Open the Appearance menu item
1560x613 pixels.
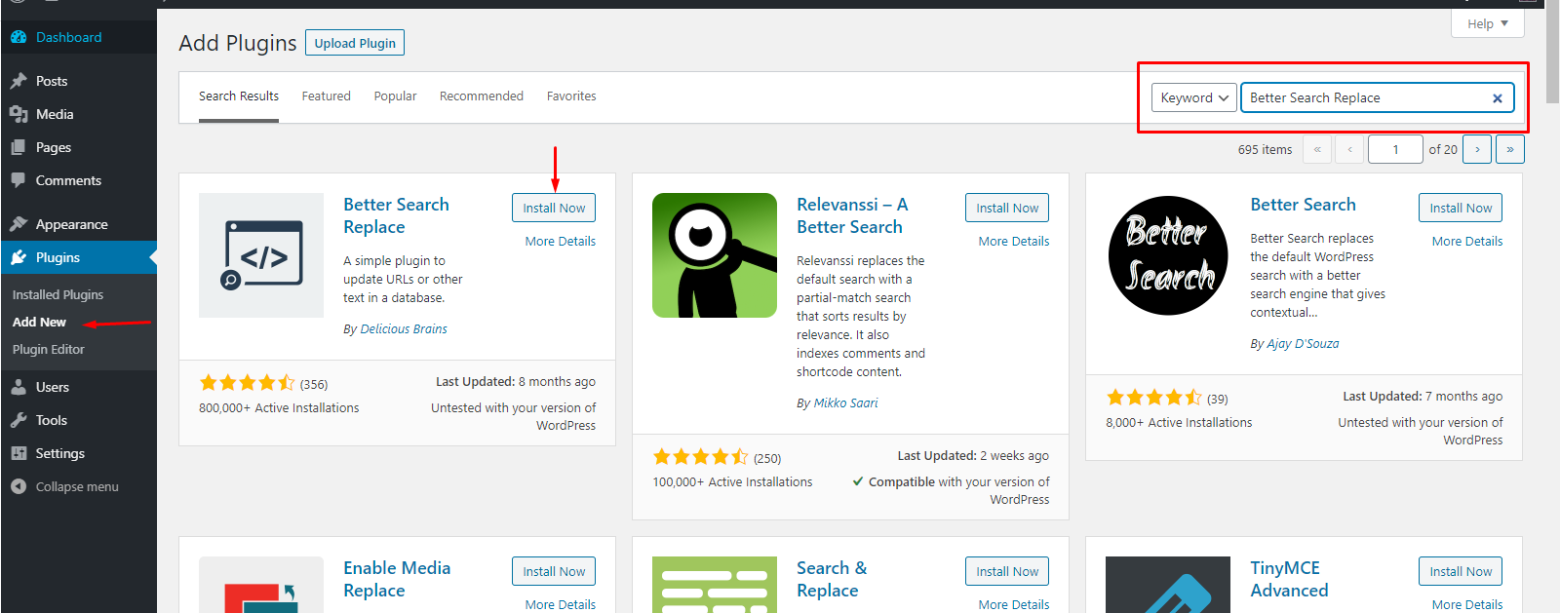78,224
